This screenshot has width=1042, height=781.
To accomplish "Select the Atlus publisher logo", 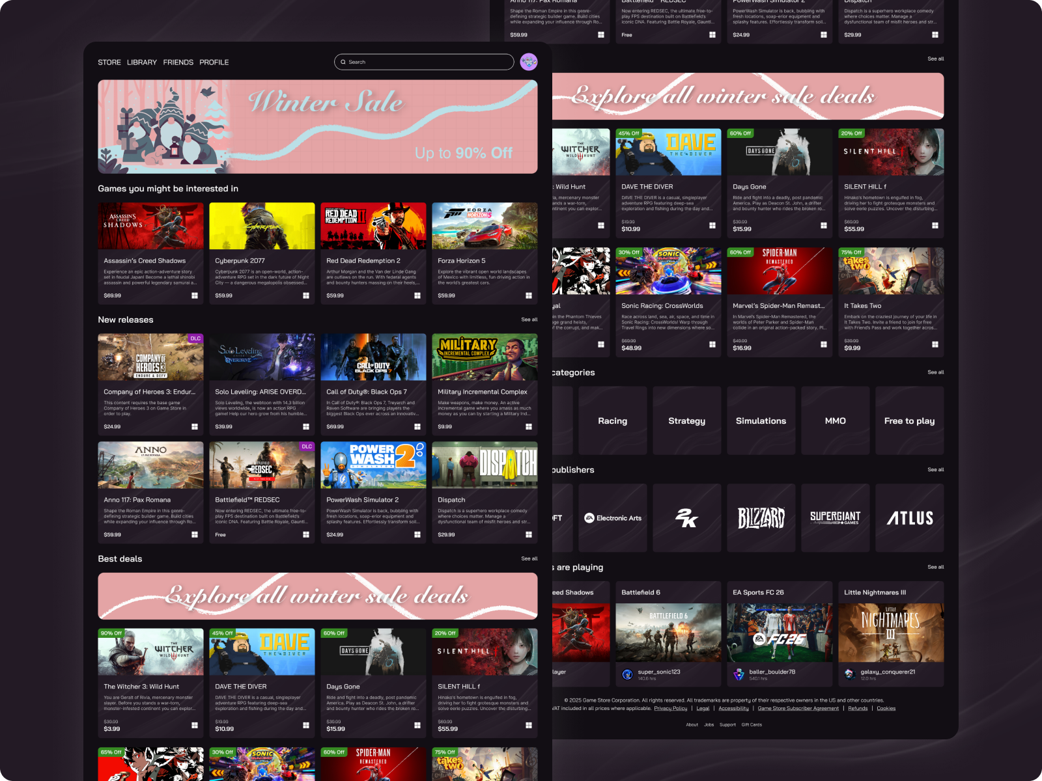I will tap(910, 518).
